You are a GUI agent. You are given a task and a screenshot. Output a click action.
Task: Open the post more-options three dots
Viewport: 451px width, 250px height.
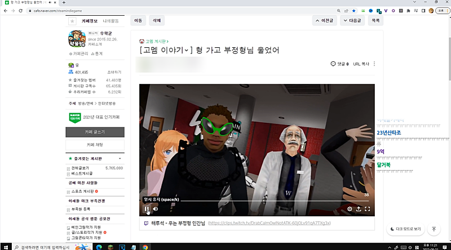click(x=374, y=64)
